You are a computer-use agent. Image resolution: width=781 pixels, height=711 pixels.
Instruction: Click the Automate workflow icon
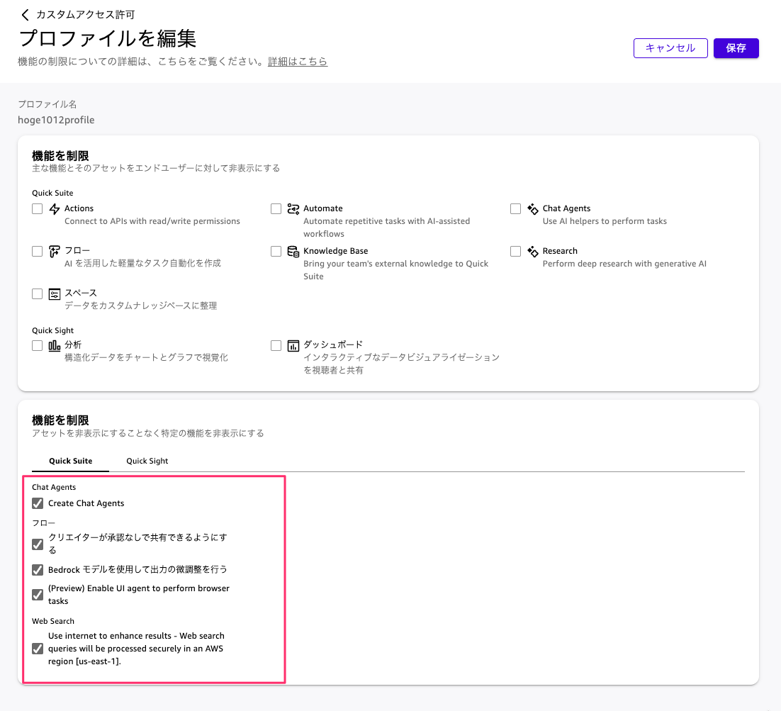click(293, 209)
